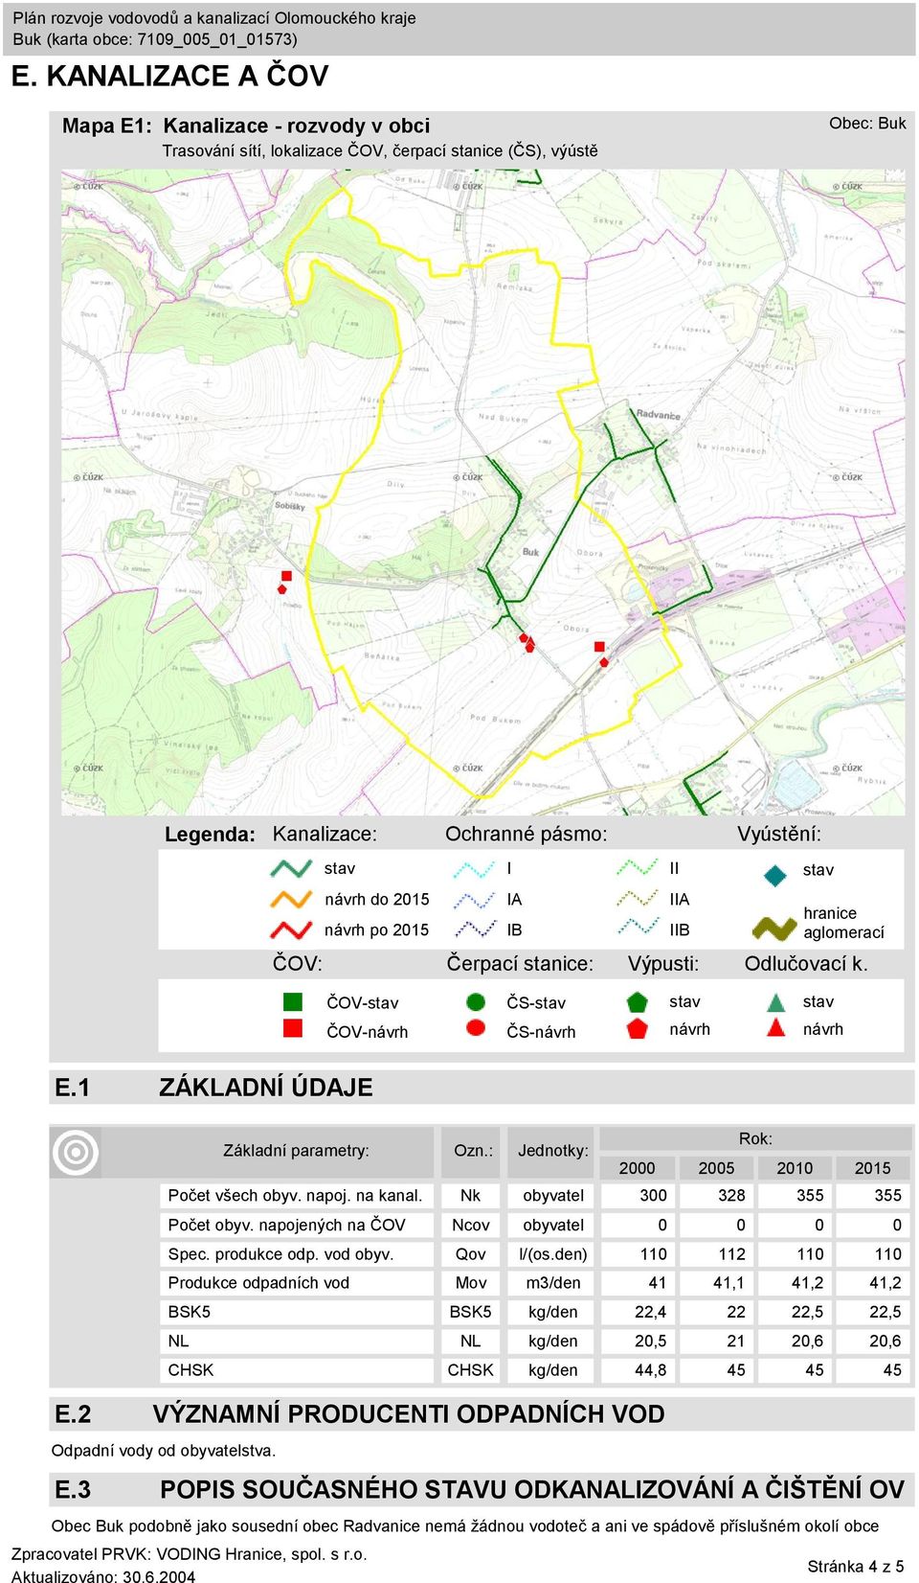Click the red ČOV square near Sobíšky
The width and height of the screenshot is (919, 1583).
click(x=285, y=575)
